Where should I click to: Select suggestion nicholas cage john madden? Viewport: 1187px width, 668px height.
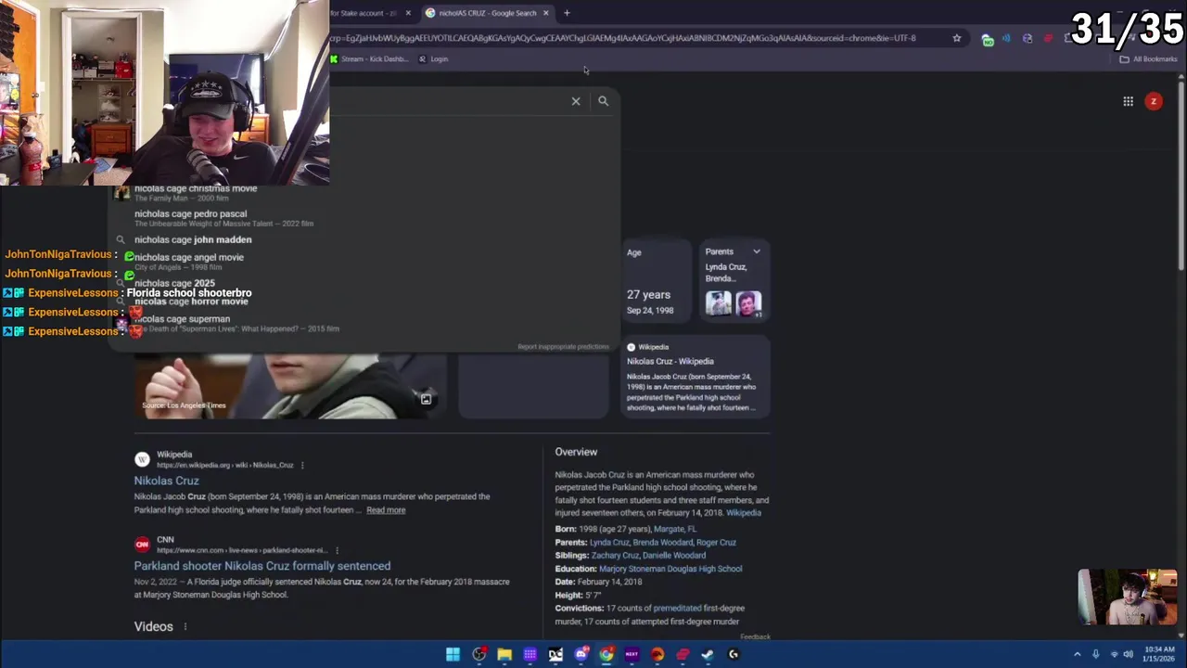[193, 239]
